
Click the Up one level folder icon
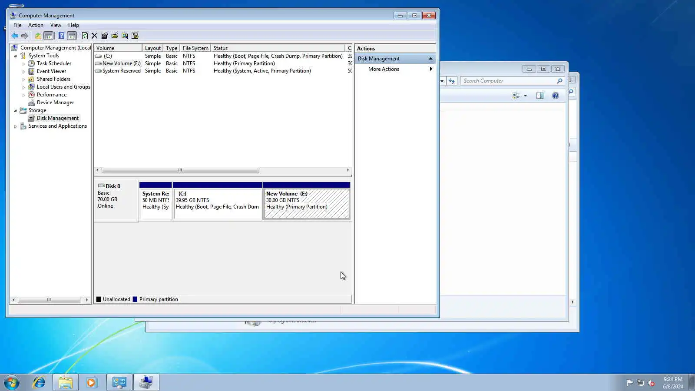click(x=38, y=36)
